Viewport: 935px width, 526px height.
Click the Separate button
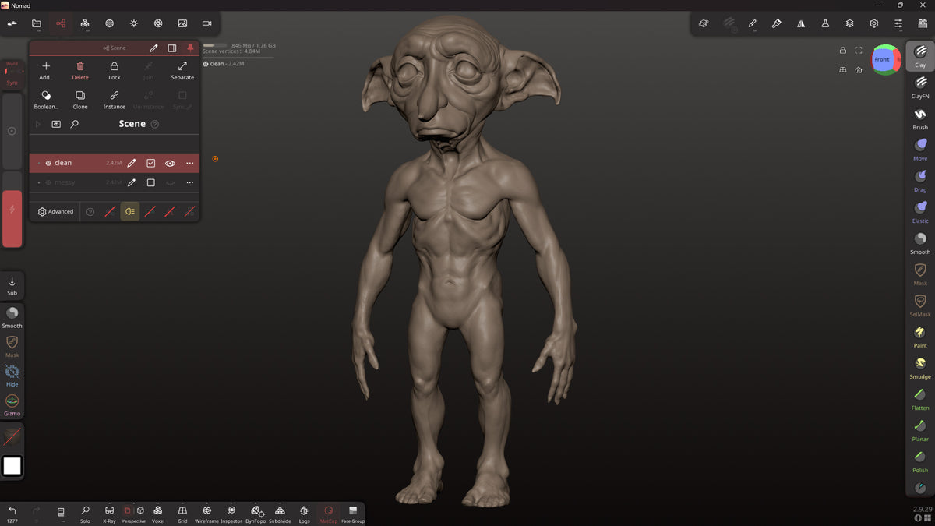click(182, 70)
